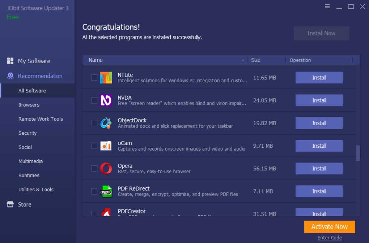Click the PDF ReDirect size 7.11 MB
Image resolution: width=369 pixels, height=243 pixels.
coord(263,191)
